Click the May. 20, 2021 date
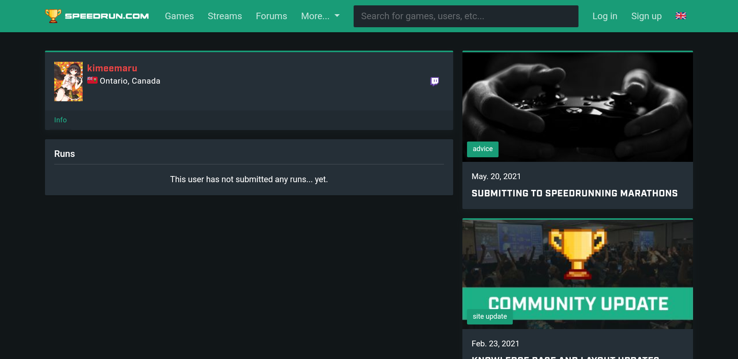 (x=496, y=176)
